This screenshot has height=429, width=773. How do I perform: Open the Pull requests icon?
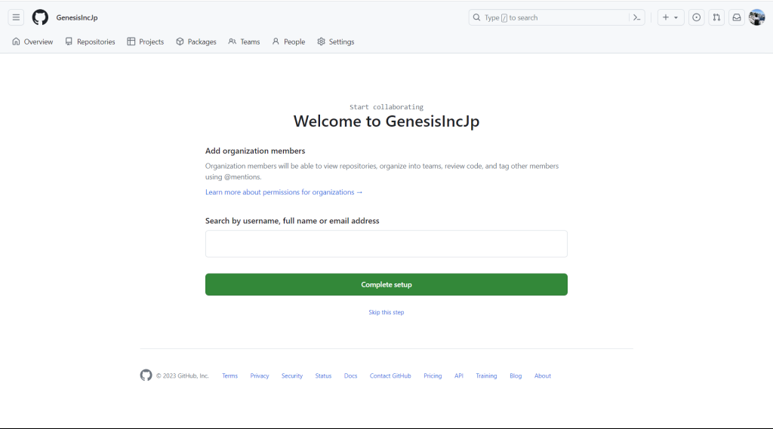pos(716,17)
